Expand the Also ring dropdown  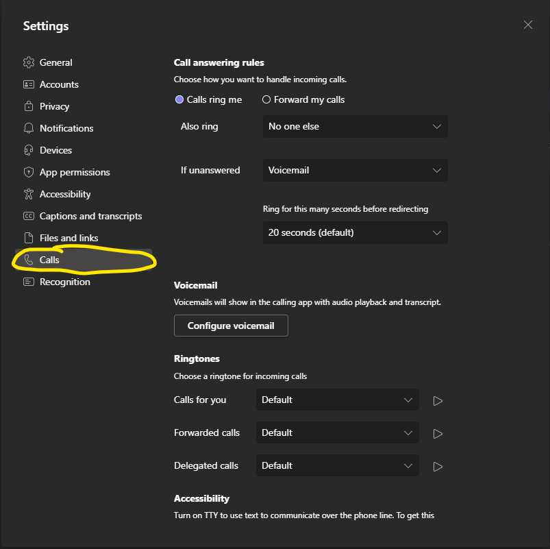pos(355,126)
